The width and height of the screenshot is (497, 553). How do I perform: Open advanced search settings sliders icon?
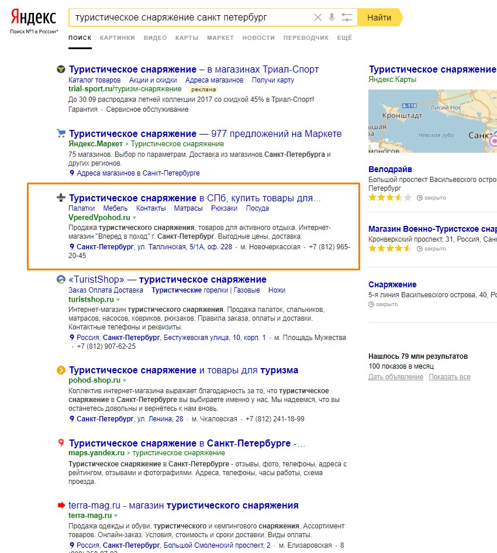tap(347, 18)
